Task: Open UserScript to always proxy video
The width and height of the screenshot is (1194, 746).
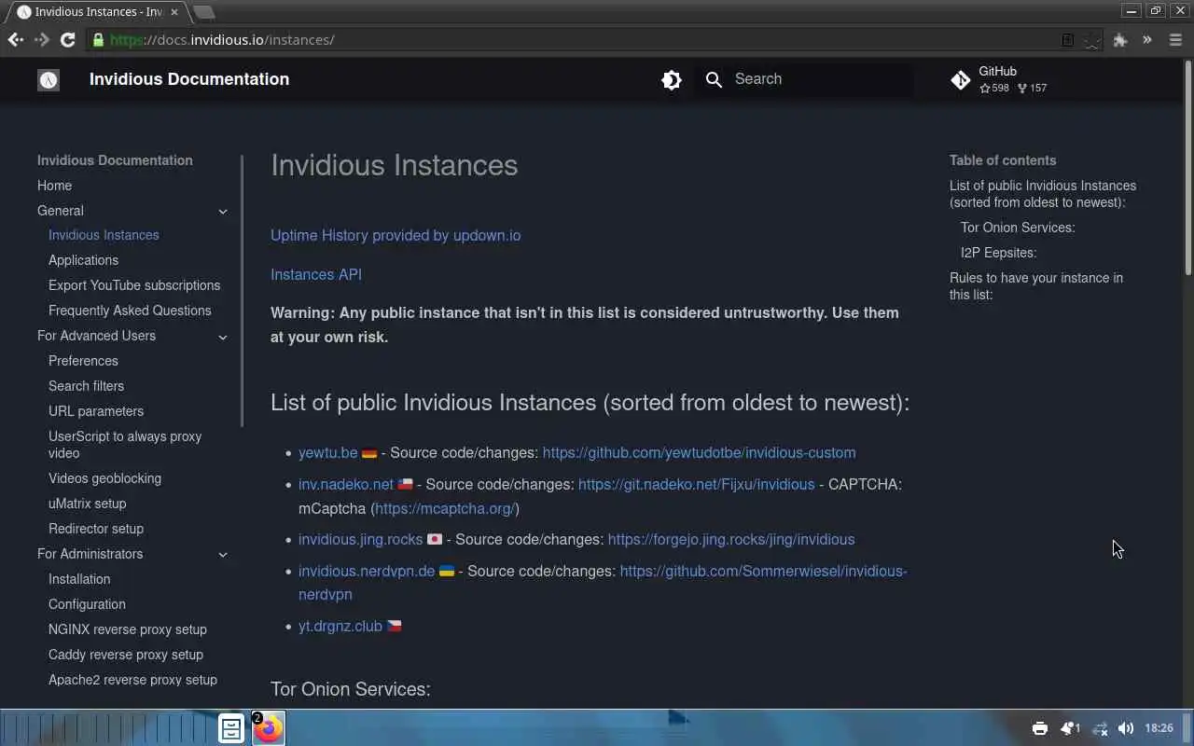Action: click(125, 445)
